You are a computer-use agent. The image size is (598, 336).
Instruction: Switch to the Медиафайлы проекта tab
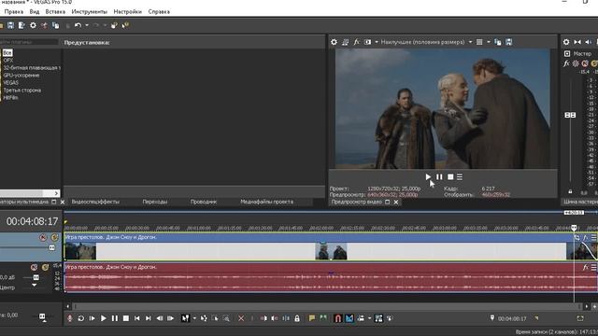coord(267,202)
